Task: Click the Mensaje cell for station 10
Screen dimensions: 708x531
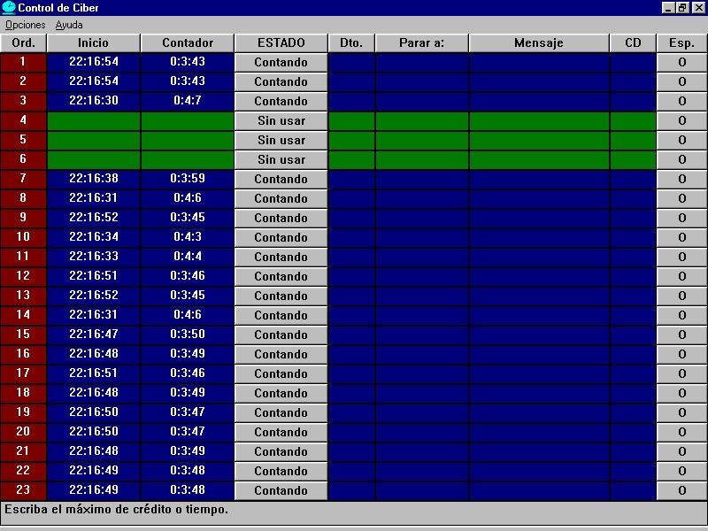Action: click(x=538, y=237)
